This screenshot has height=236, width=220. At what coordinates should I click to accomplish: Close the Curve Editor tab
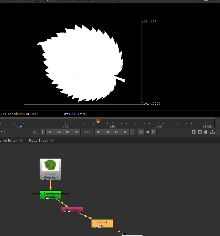pos(21,141)
